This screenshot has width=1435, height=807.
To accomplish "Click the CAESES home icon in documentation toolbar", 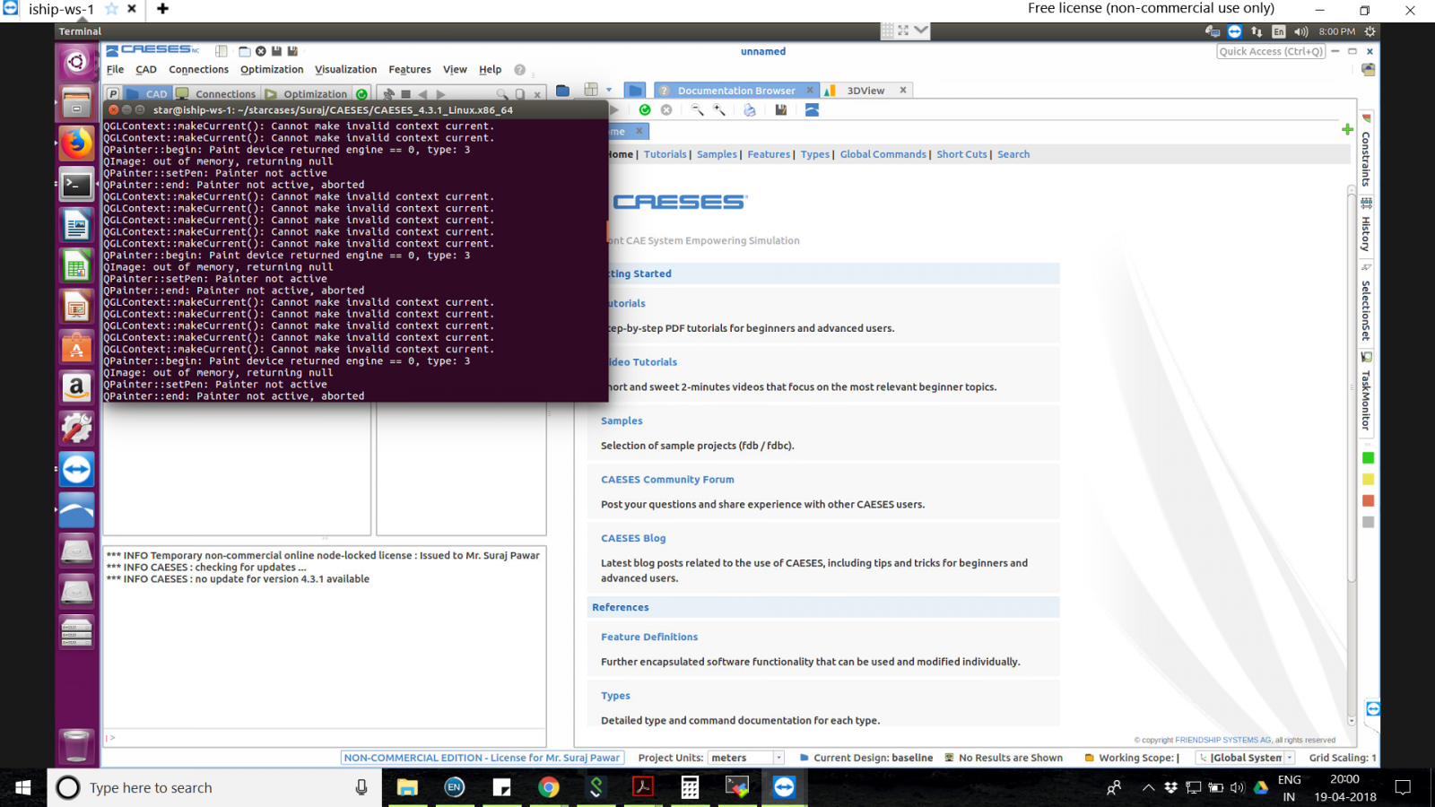I will (x=812, y=110).
